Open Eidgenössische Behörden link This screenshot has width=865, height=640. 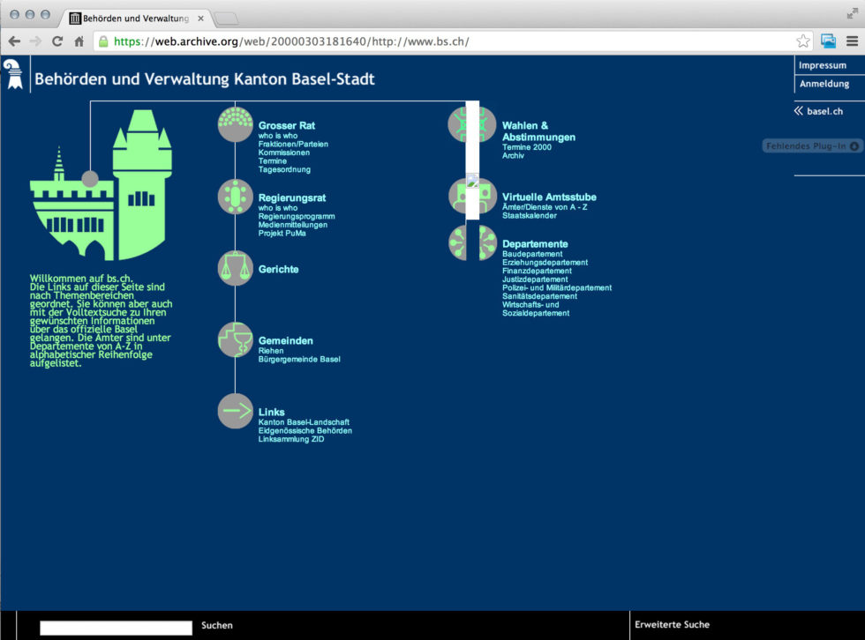[x=305, y=431]
